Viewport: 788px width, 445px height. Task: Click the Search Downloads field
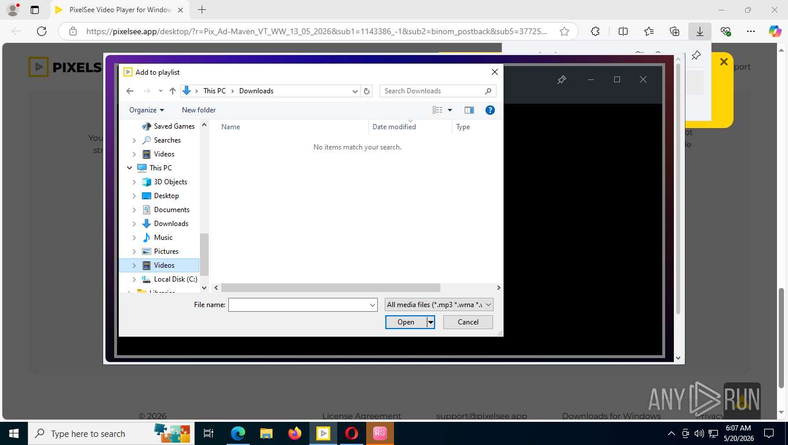coord(437,91)
